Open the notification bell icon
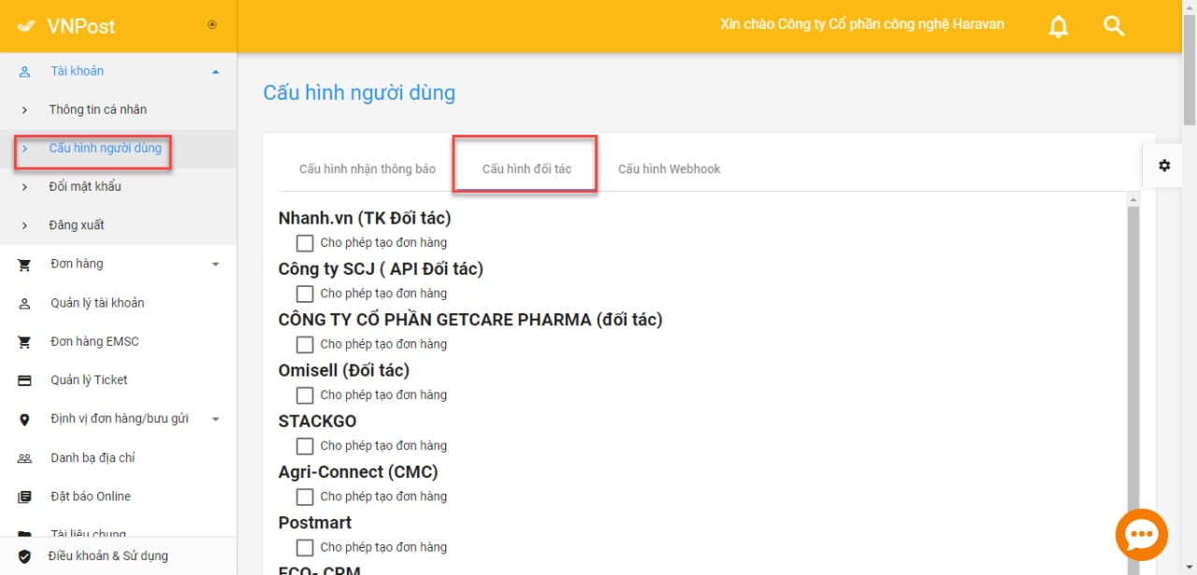This screenshot has width=1197, height=575. click(1059, 26)
